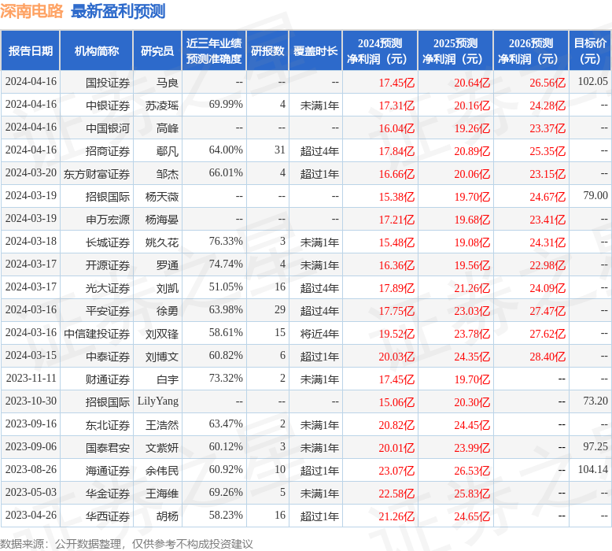This screenshot has width=612, height=551.
Task: Click researcher name 余伟民
Action: pyautogui.click(x=161, y=471)
